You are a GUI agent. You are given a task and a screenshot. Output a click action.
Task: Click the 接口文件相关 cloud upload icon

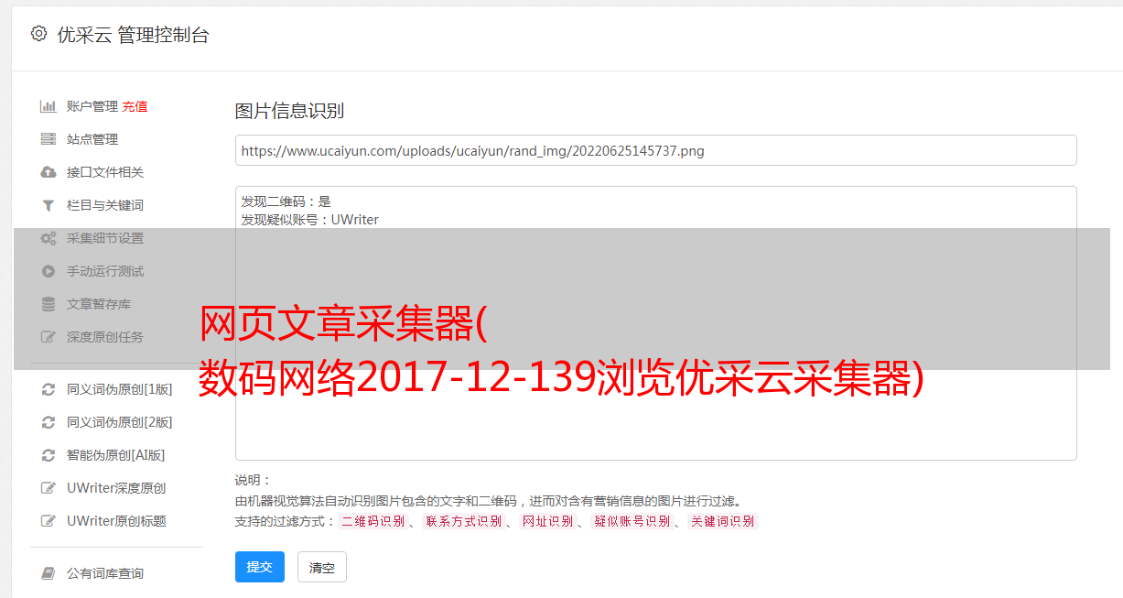49,172
